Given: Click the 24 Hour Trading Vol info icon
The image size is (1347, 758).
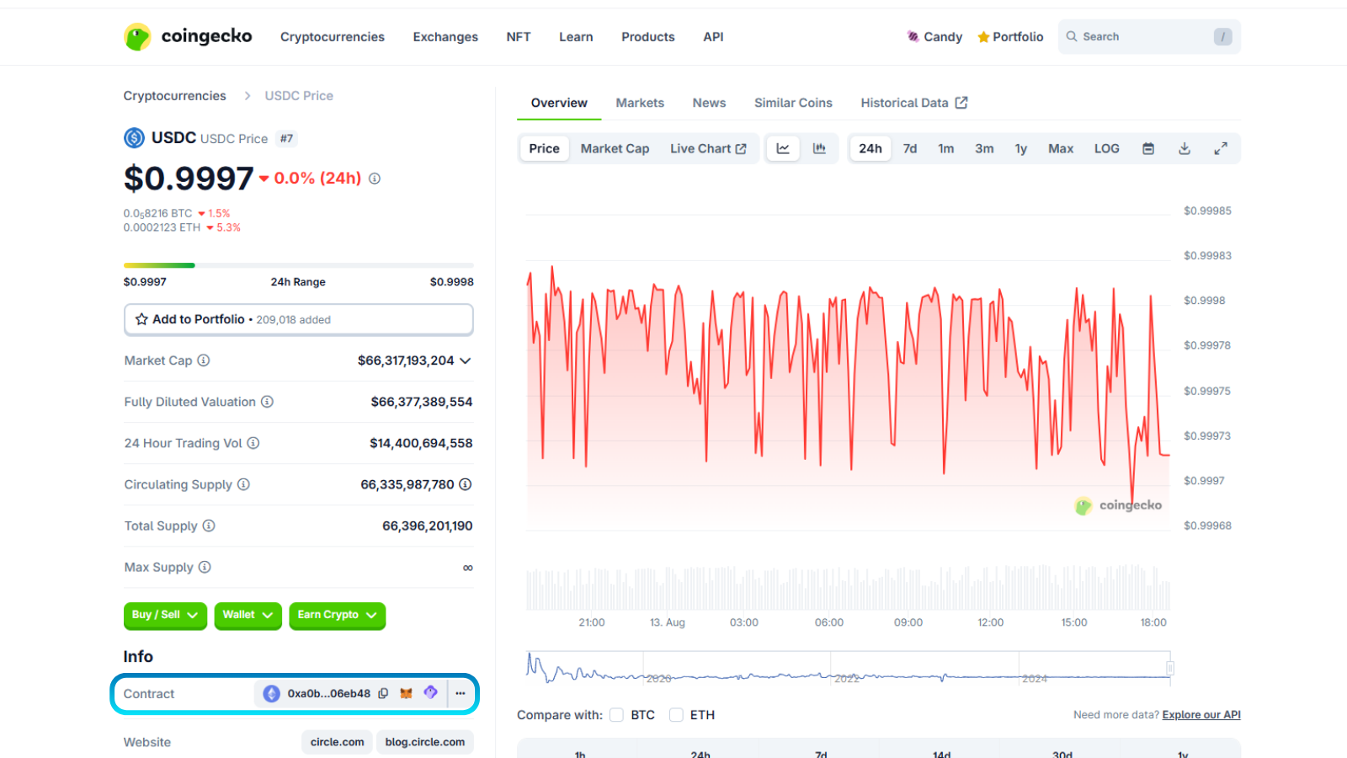Looking at the screenshot, I should tap(253, 443).
